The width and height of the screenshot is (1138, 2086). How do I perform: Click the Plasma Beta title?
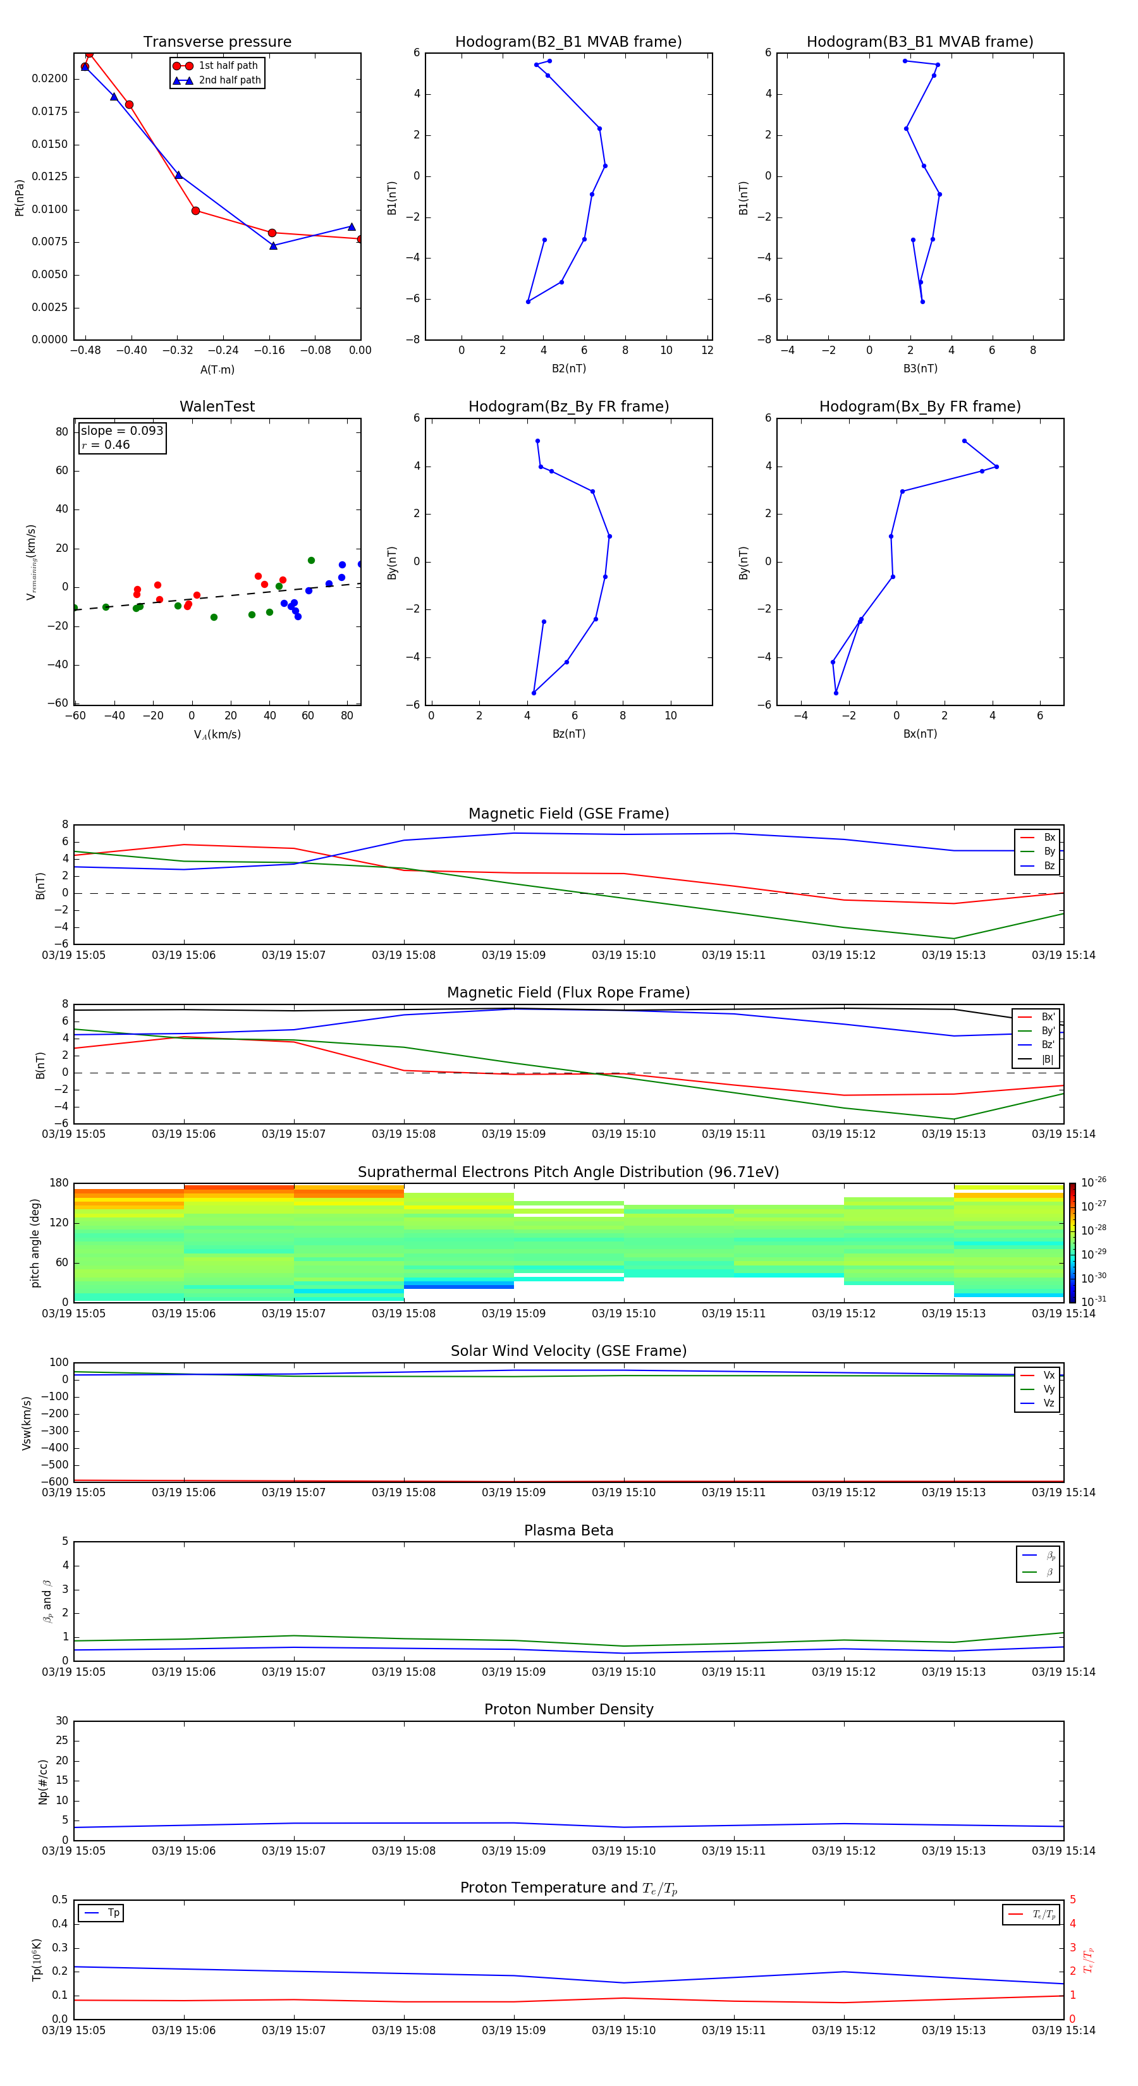(568, 1530)
